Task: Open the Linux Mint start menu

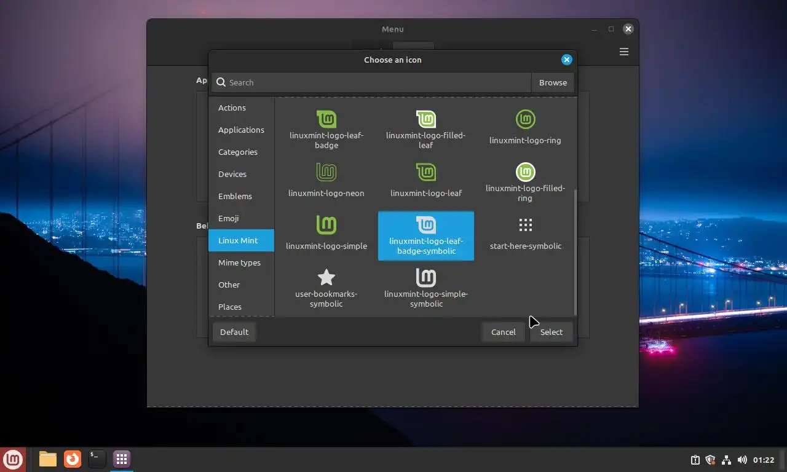Action: click(13, 459)
